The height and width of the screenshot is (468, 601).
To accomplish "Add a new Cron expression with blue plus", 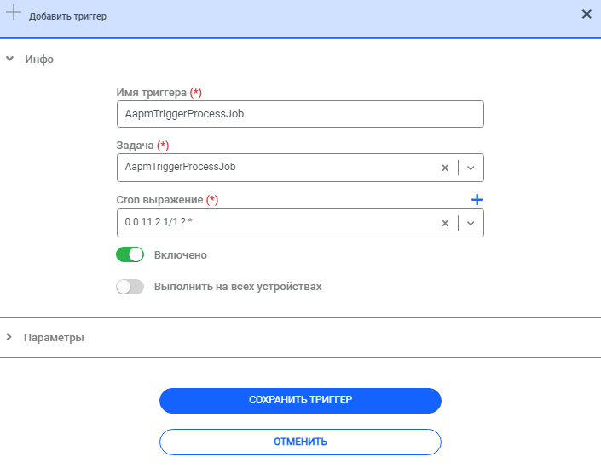I will coord(477,199).
